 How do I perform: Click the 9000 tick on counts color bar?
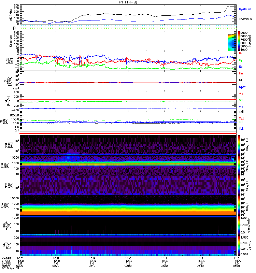(x=244, y=33)
